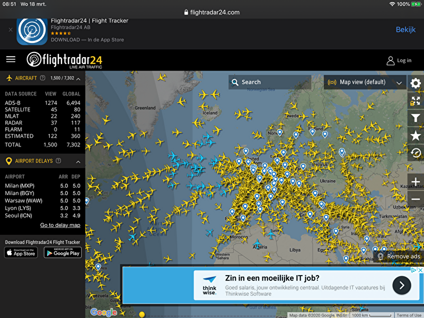Click the Wi-Fi status icon

(x=392, y=4)
